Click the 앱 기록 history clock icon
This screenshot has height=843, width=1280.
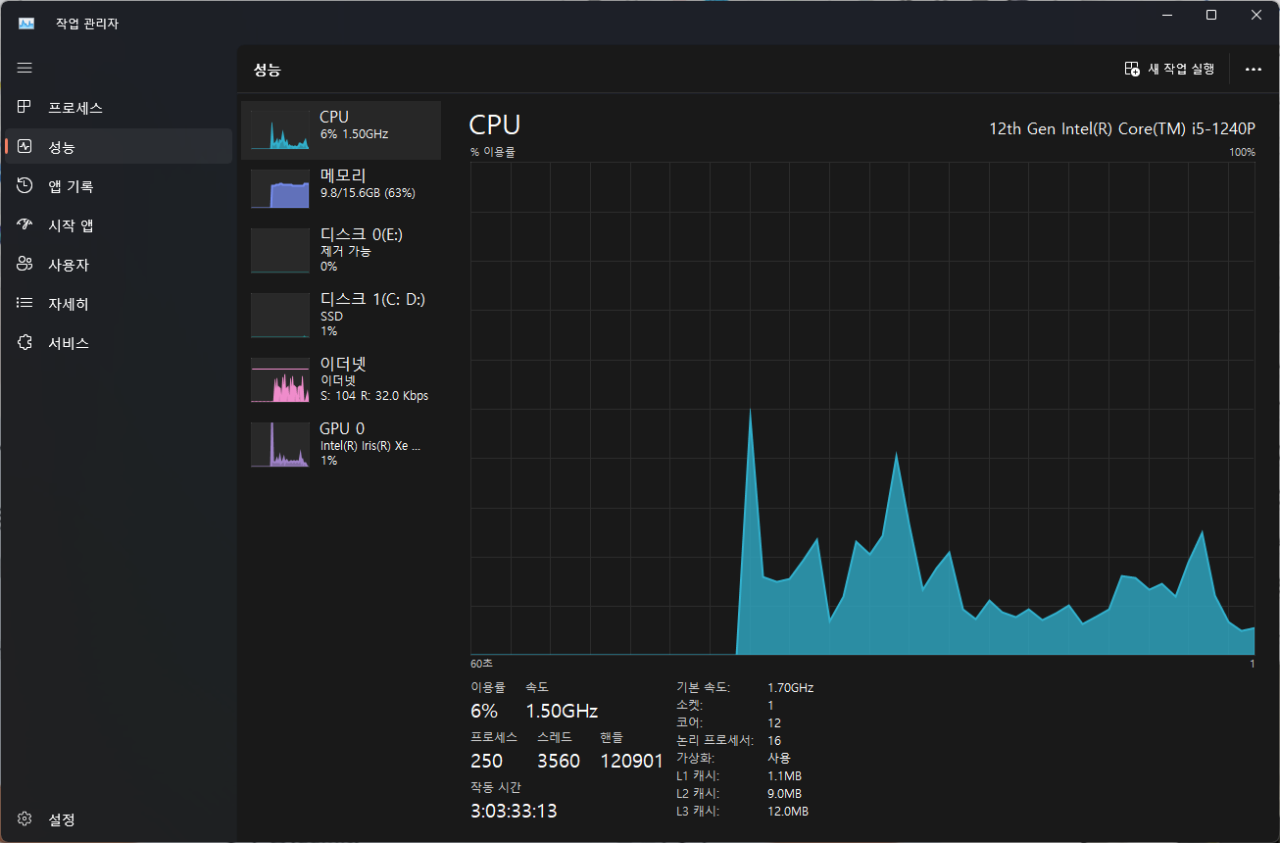click(x=25, y=185)
